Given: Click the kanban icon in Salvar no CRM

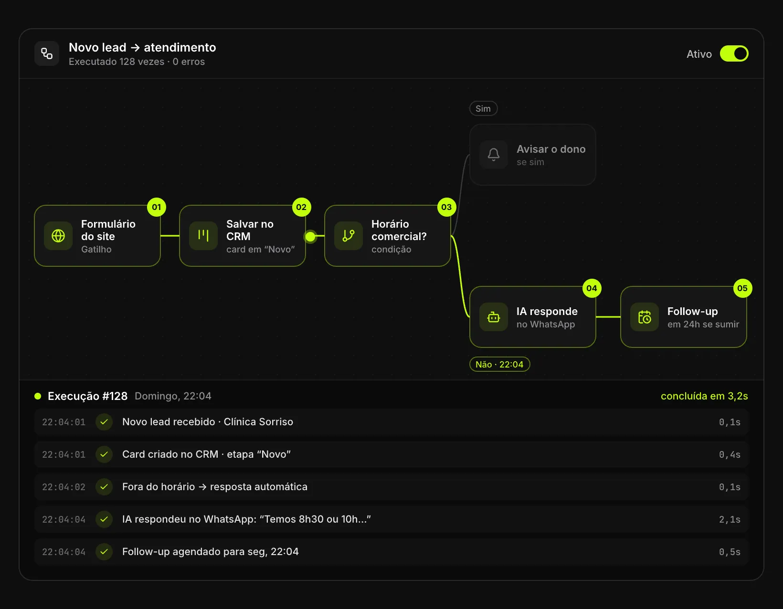Looking at the screenshot, I should coord(203,236).
